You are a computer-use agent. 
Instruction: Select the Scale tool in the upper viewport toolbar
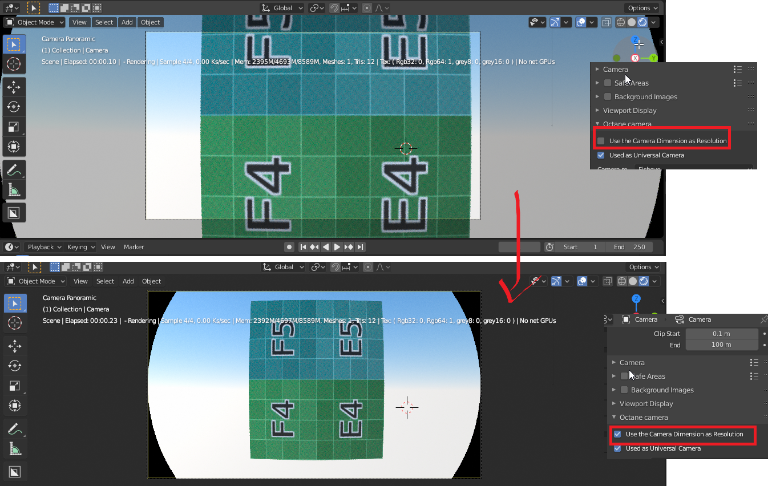(14, 127)
